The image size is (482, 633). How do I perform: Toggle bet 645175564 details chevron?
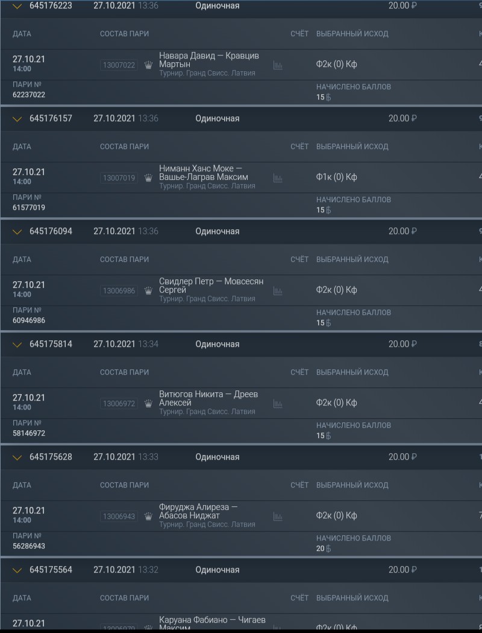pyautogui.click(x=17, y=570)
